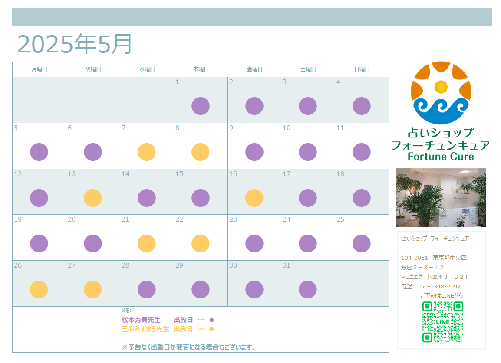This screenshot has width=501, height=363.
Task: Click the purple dot on May 20
Action: tap(93, 244)
